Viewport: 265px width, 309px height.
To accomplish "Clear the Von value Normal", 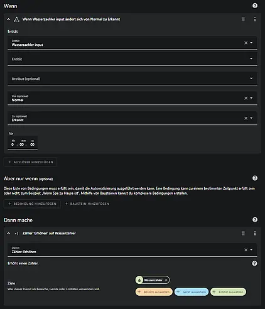I will (246, 98).
